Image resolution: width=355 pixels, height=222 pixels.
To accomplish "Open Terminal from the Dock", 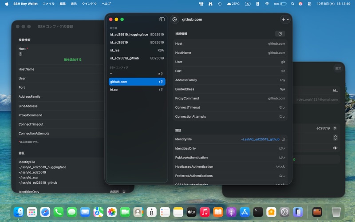I will pyautogui.click(x=258, y=212).
